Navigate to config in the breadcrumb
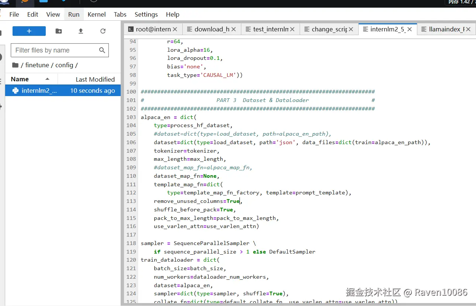 64,65
